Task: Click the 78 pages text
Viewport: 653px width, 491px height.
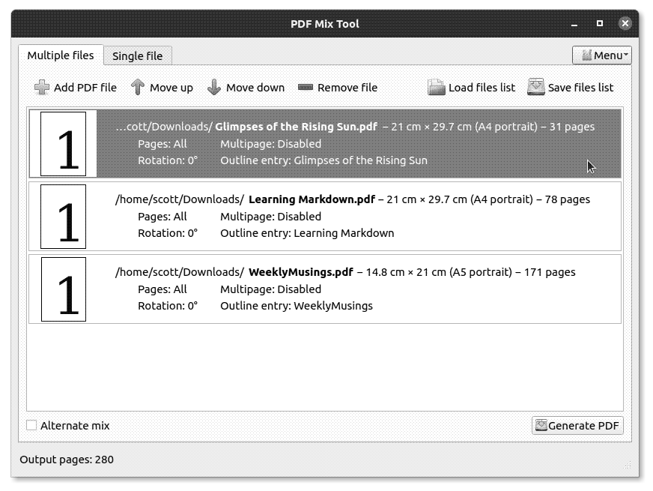Action: 567,199
